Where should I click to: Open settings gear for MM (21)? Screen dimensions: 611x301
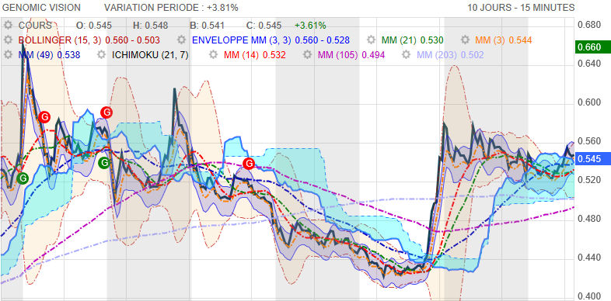[x=372, y=40]
